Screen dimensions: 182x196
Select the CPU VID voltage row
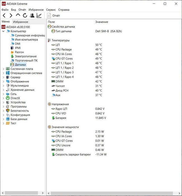[78, 113]
